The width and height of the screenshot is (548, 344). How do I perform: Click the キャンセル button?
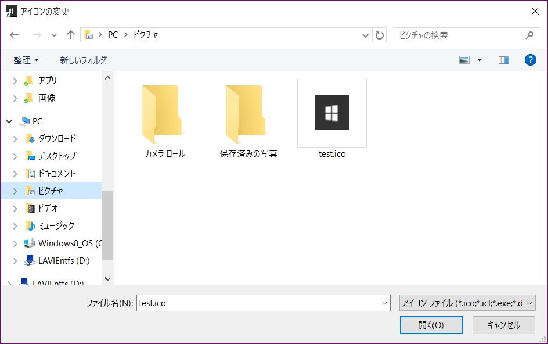click(504, 325)
